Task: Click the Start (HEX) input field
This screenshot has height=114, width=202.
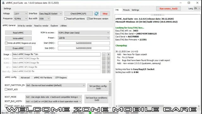Action: [84, 43]
